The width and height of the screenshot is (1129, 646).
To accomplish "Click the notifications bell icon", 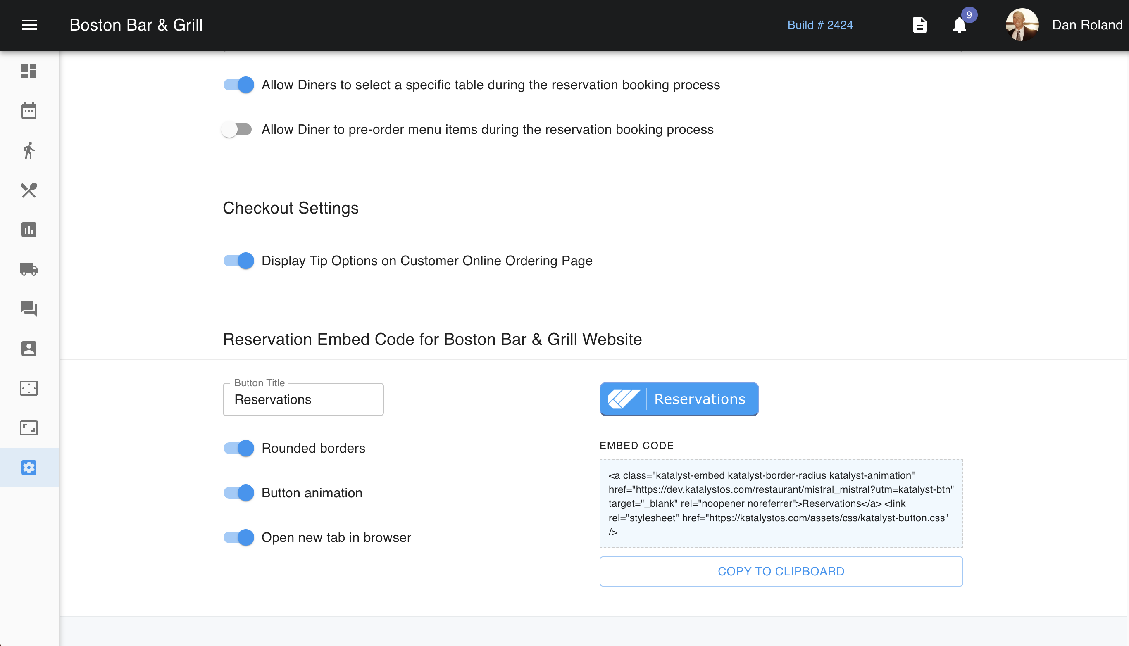I will tap(960, 25).
